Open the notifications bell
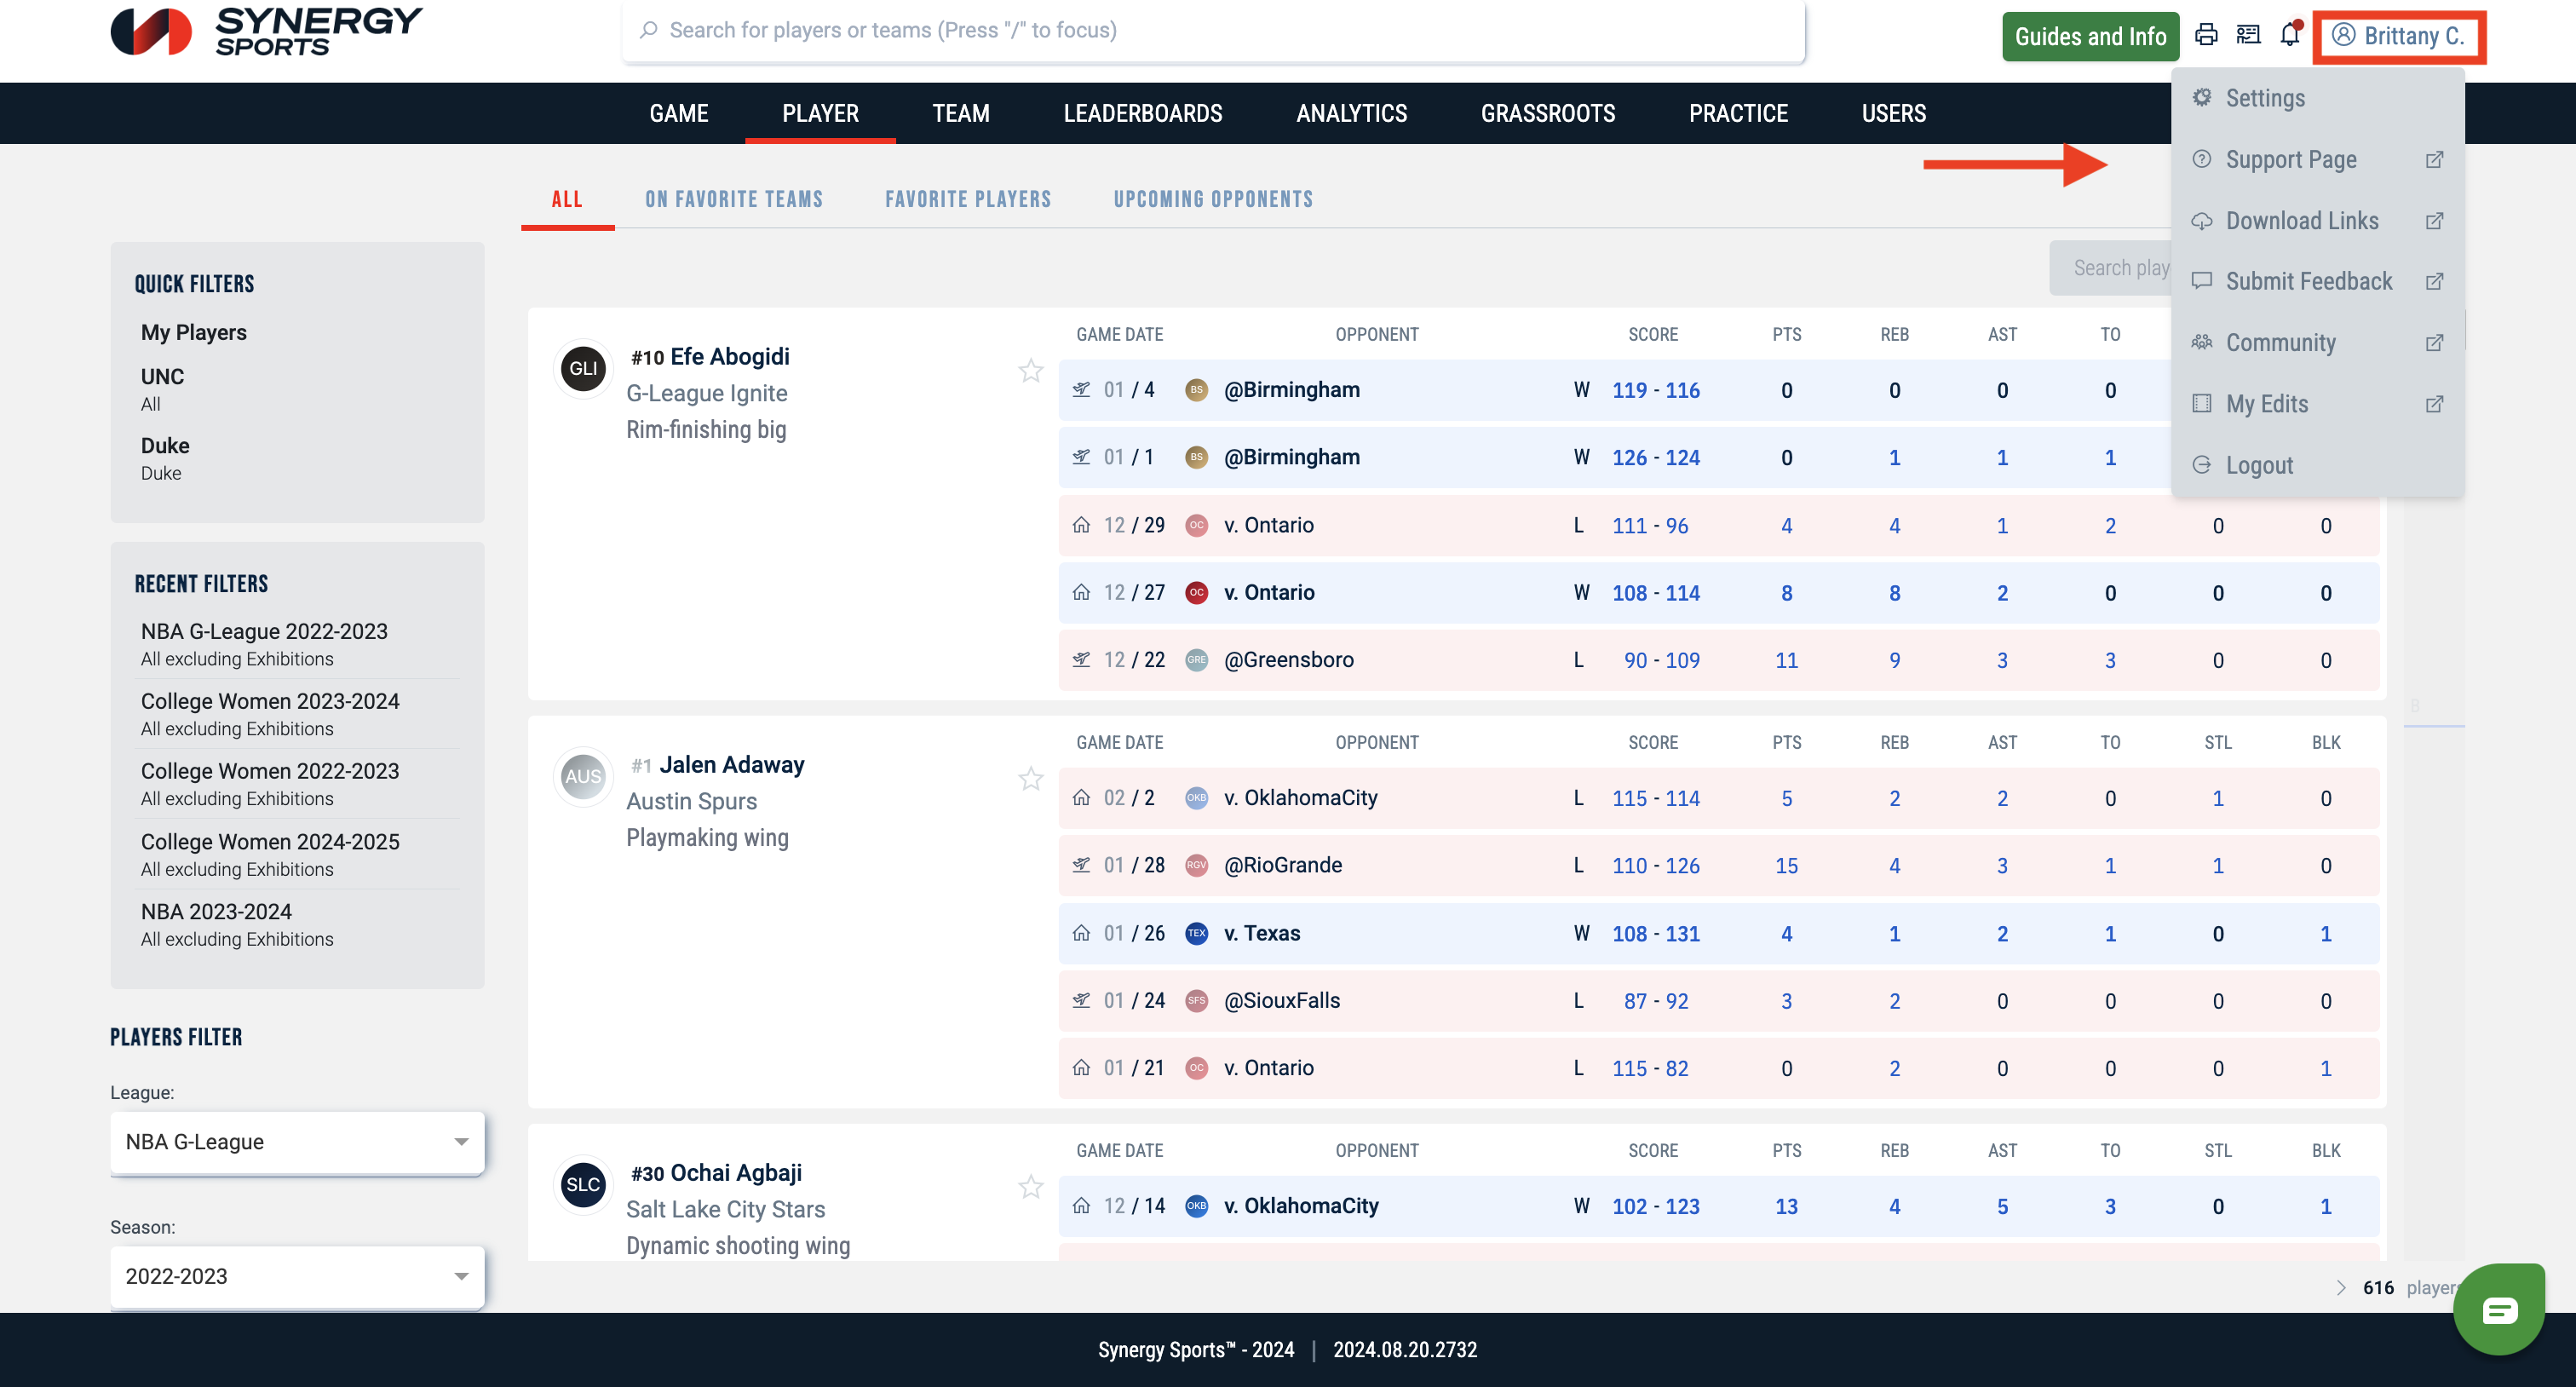 [2290, 35]
